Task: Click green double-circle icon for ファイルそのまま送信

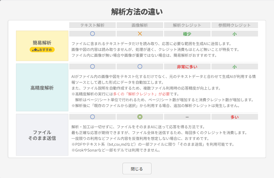Action: 140,117
